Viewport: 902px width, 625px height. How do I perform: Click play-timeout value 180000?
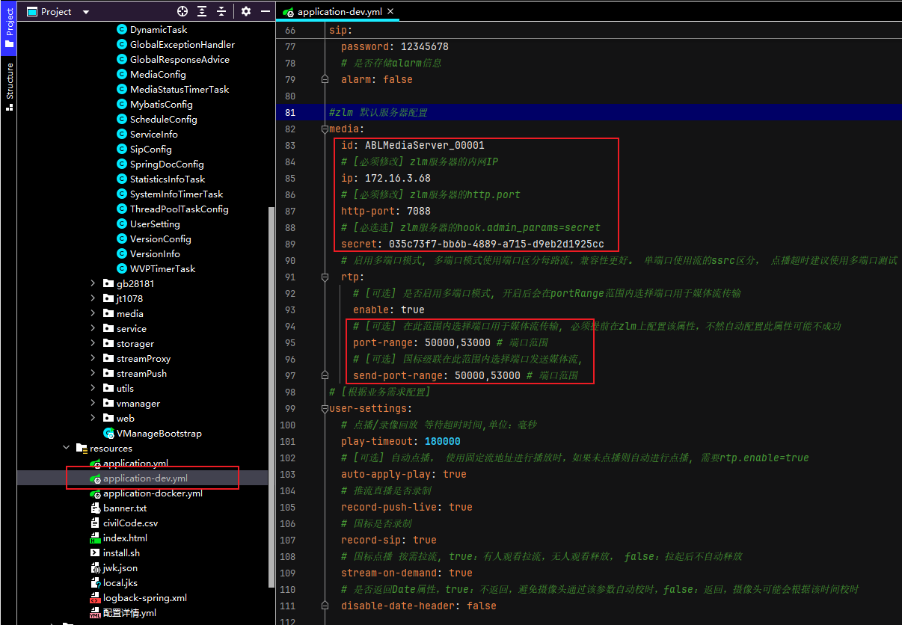point(443,441)
